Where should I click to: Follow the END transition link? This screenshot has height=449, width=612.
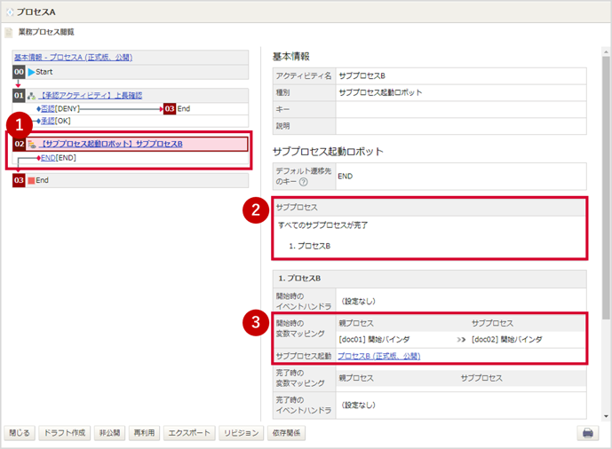(x=48, y=158)
